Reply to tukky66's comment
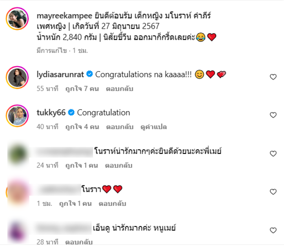The image size is (284, 249). point(120,127)
